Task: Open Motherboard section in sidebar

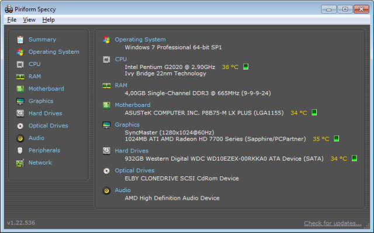Action: 46,89
